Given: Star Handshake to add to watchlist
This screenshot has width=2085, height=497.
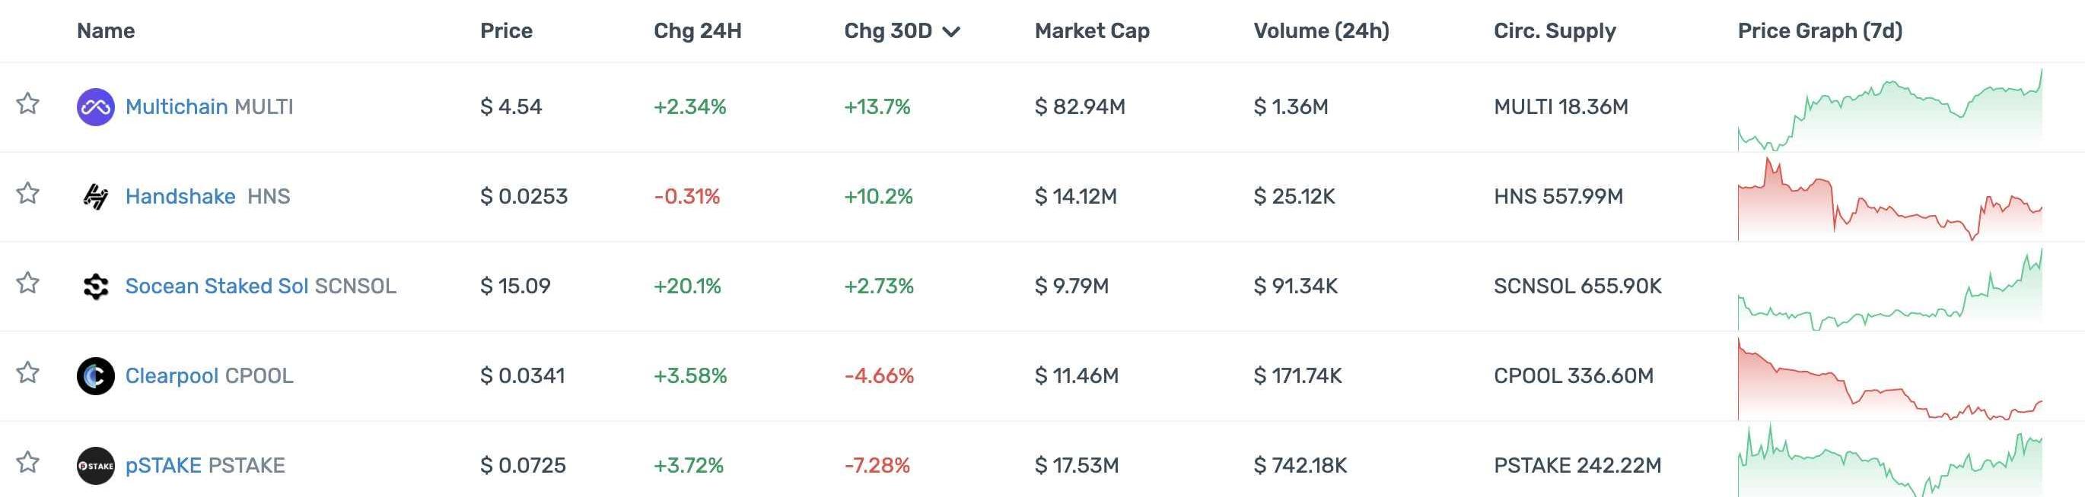Looking at the screenshot, I should pyautogui.click(x=28, y=193).
